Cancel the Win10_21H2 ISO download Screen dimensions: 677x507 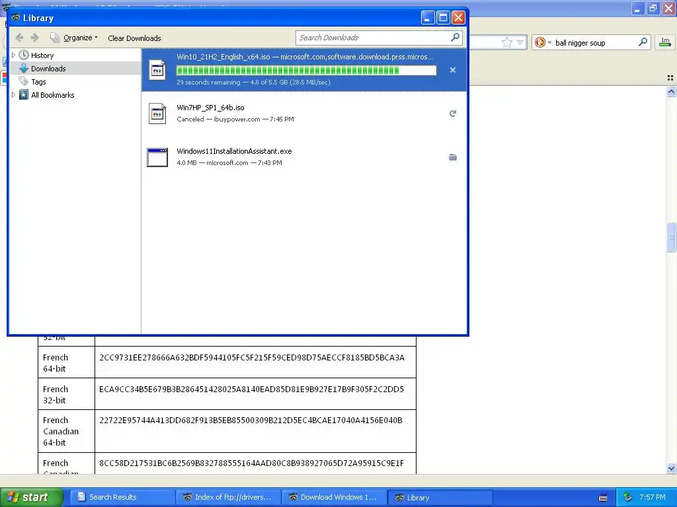(x=452, y=70)
